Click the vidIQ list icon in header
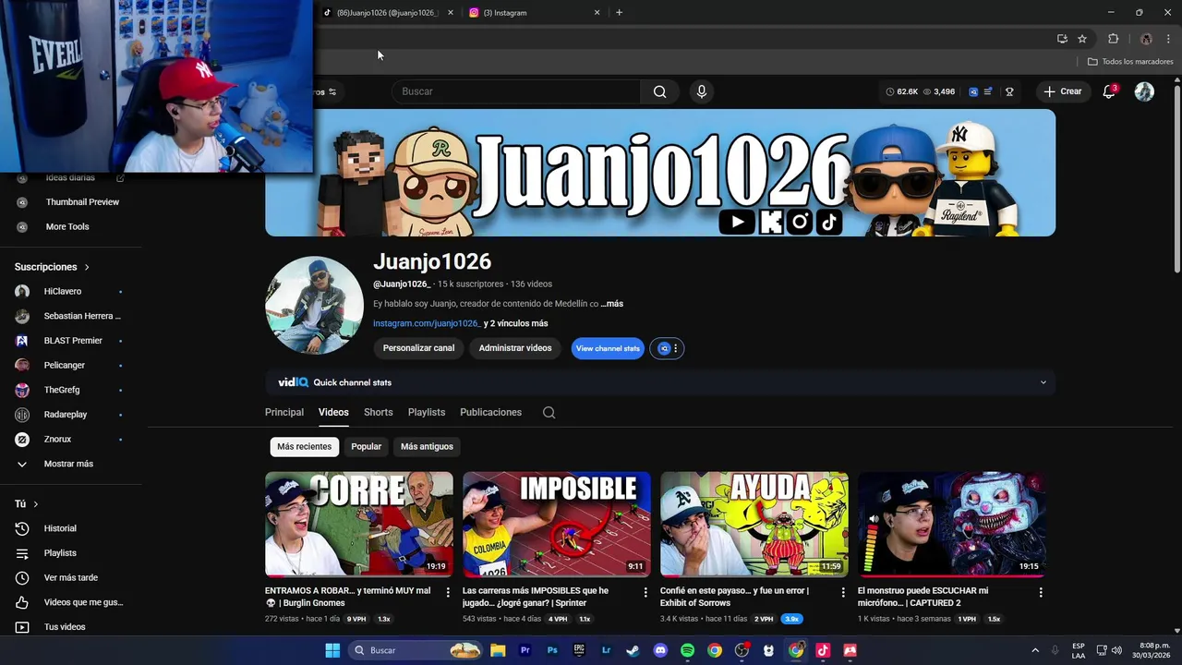 pos(988,91)
